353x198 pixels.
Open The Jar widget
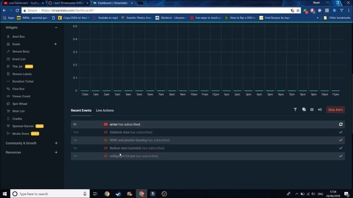(x=17, y=67)
